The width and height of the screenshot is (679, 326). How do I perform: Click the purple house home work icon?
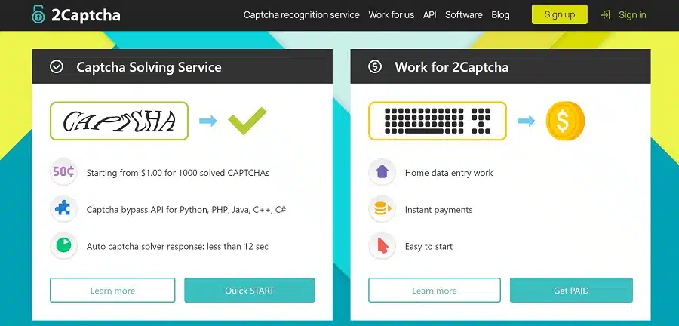[x=382, y=172]
